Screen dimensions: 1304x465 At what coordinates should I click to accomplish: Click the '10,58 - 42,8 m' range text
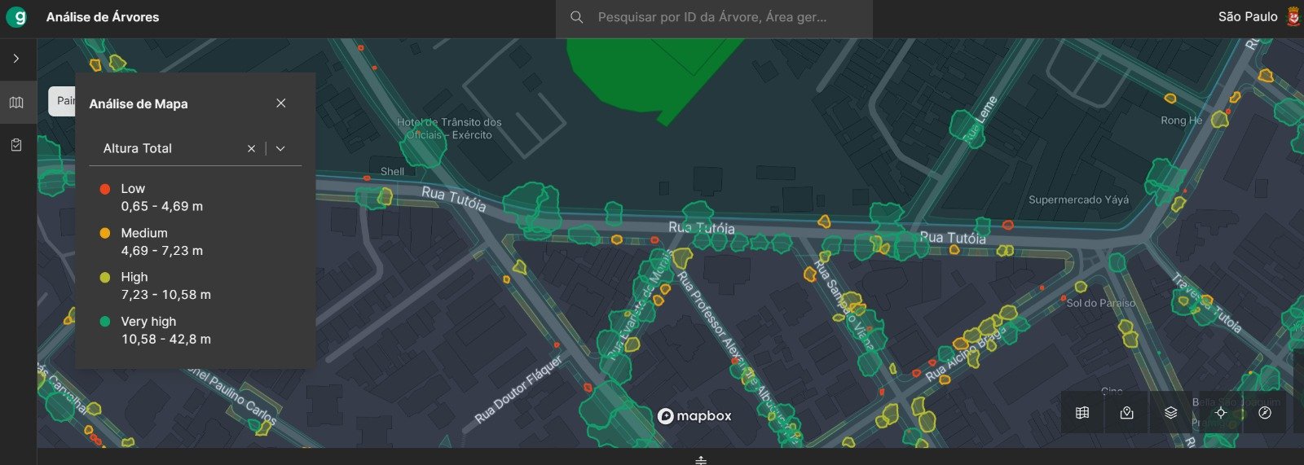[x=166, y=340]
